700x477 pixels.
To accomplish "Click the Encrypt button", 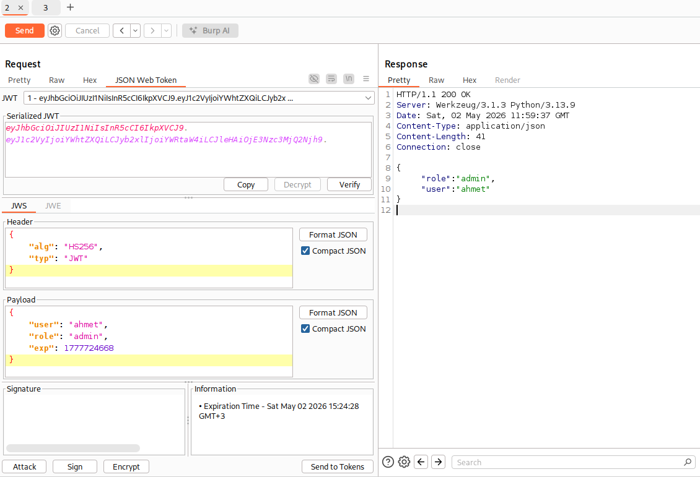I will click(x=126, y=466).
